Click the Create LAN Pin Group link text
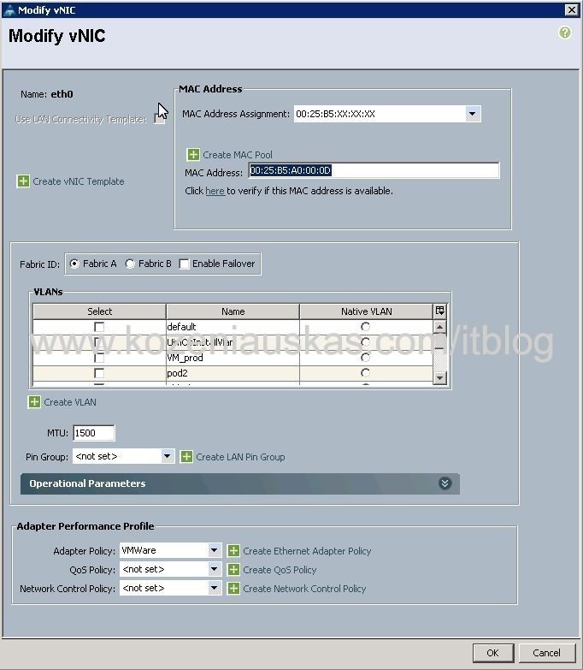This screenshot has width=583, height=670. click(x=240, y=457)
